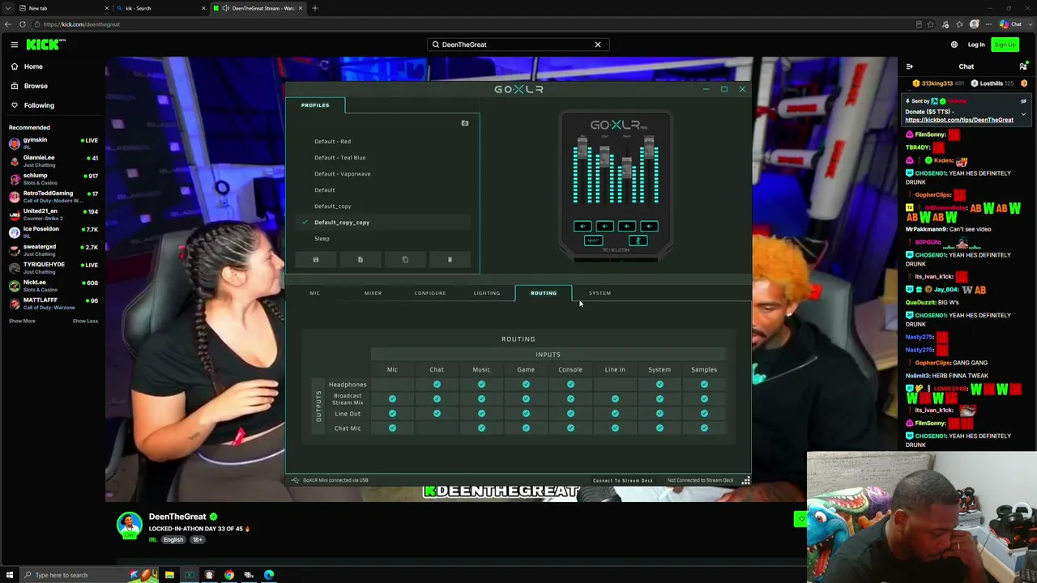This screenshot has width=1037, height=583.
Task: Open a new browser tab with the plus
Action: [315, 8]
